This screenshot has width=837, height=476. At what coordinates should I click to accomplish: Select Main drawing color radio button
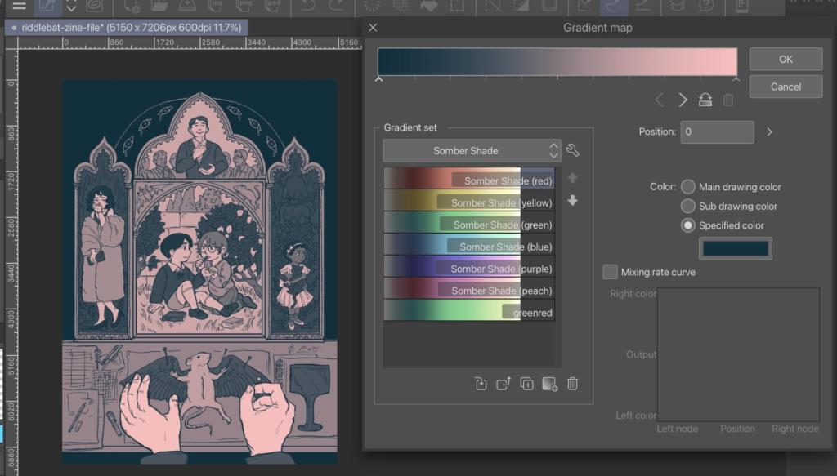click(688, 187)
